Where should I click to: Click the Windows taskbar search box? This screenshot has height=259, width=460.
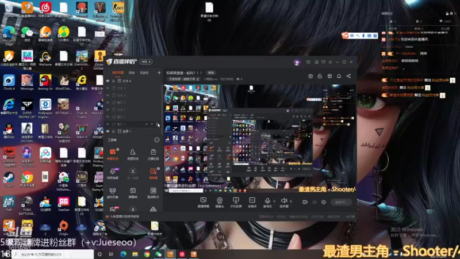coord(53,254)
